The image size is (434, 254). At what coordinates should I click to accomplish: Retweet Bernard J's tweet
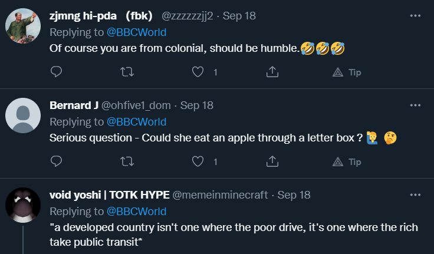[127, 161]
